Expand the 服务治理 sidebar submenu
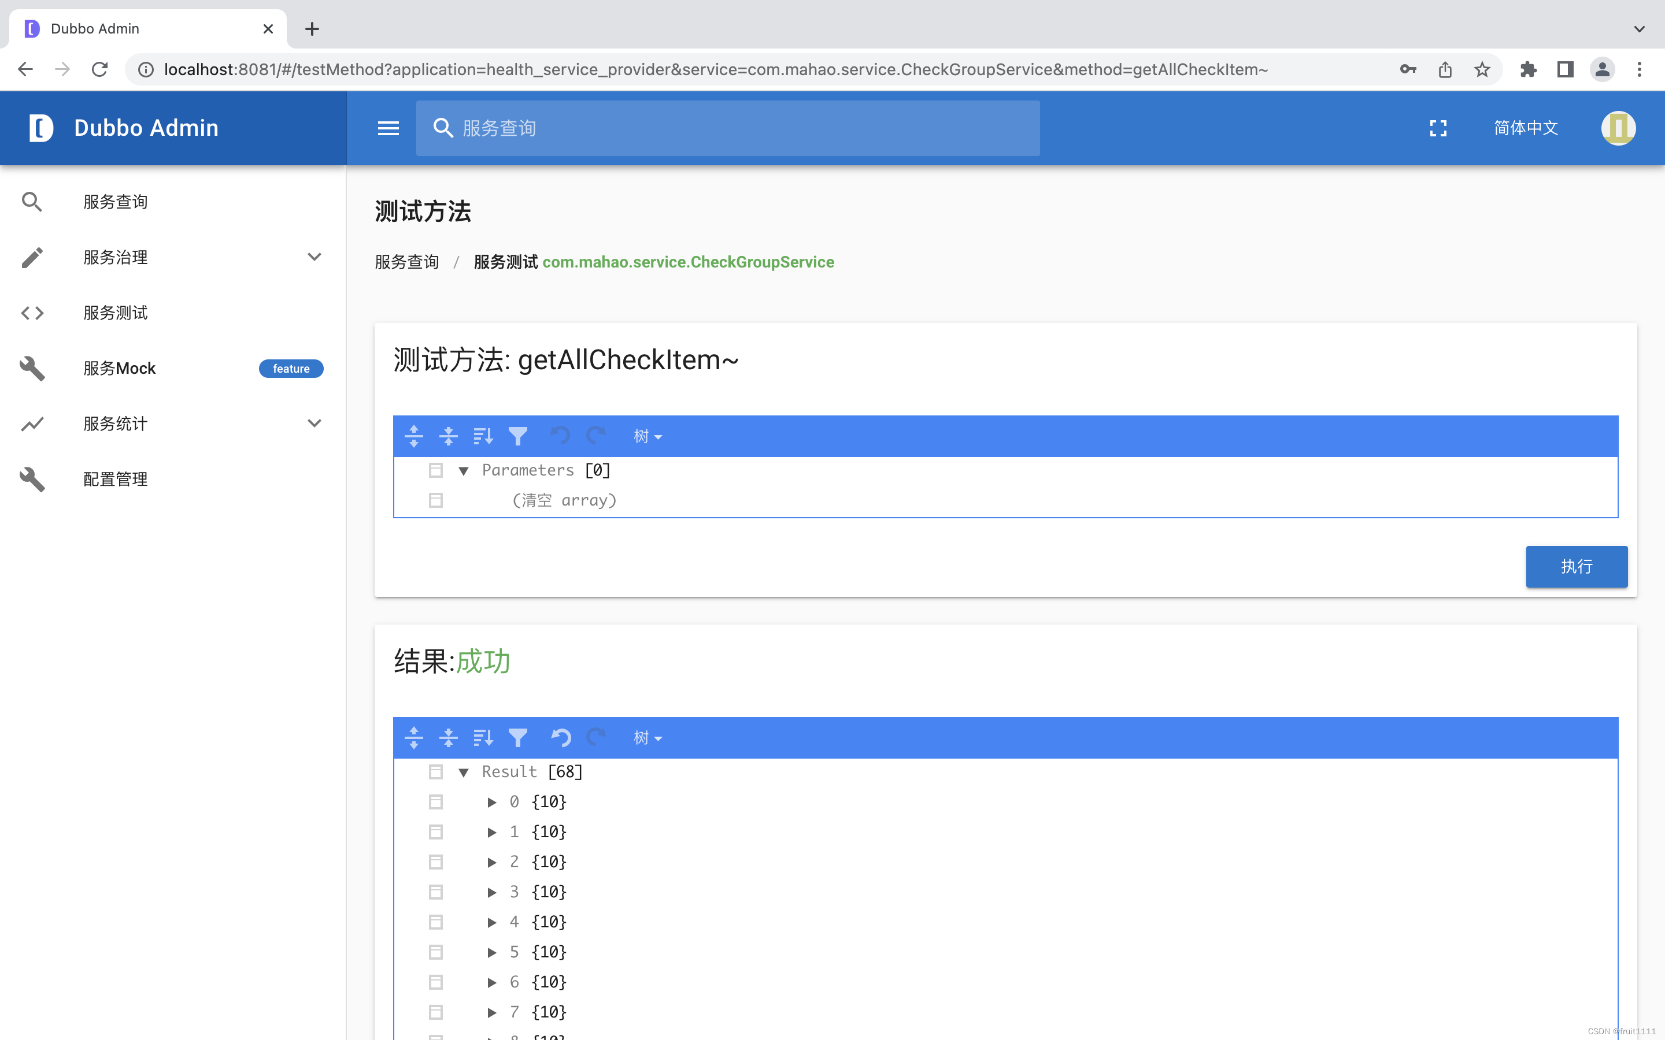Screen dimensions: 1665x1040 coord(314,257)
